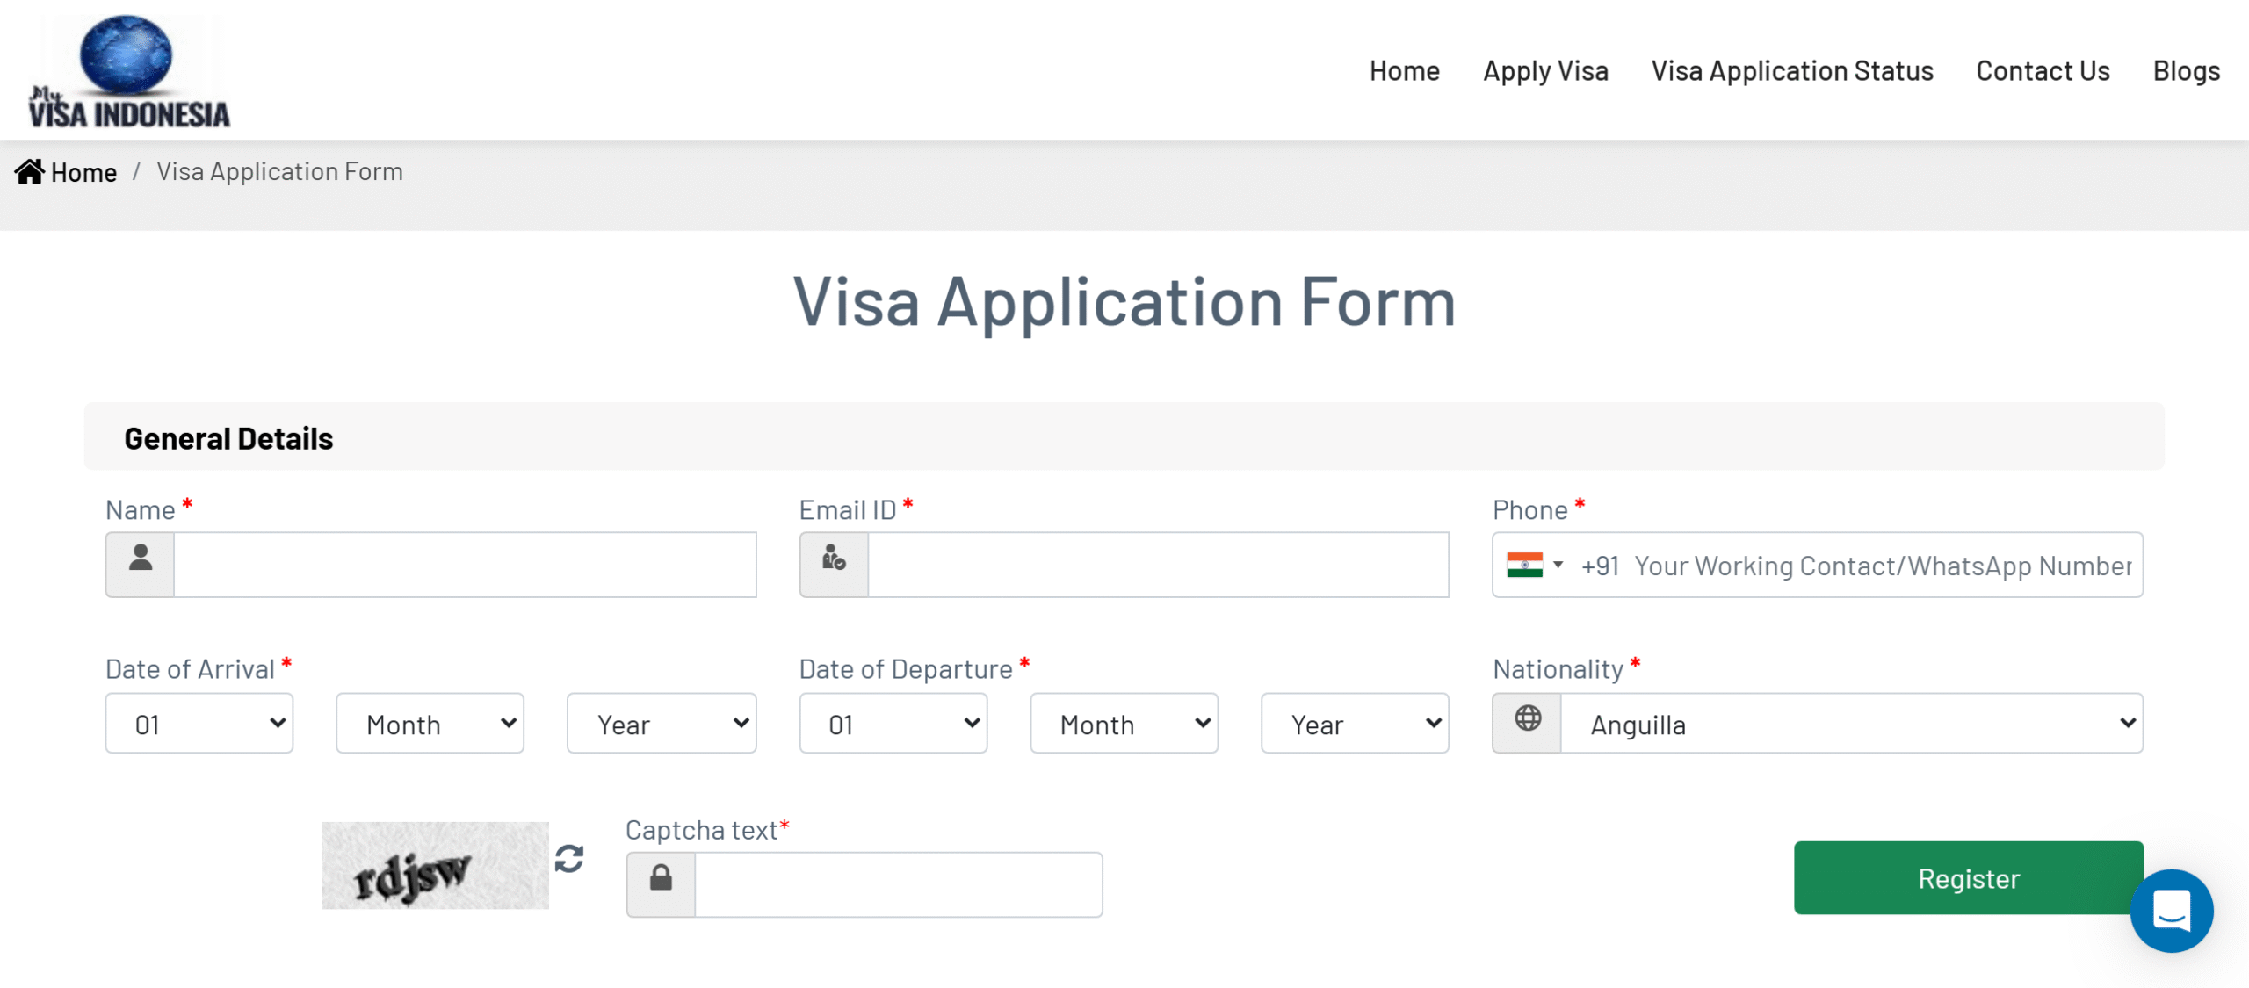Focus the Captcha text input field
This screenshot has height=988, width=2249.
898,883
